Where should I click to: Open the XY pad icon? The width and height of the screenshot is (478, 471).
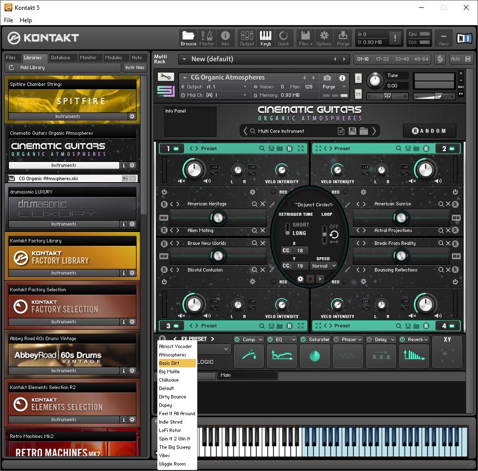tap(447, 355)
